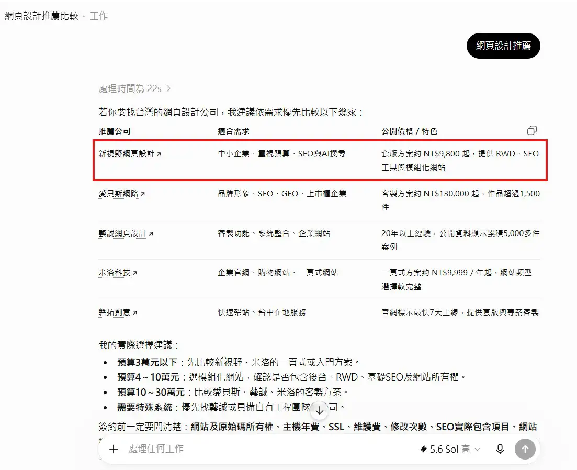This screenshot has height=470, width=577.
Task: Open the 磐拓創意 link
Action: tap(114, 312)
